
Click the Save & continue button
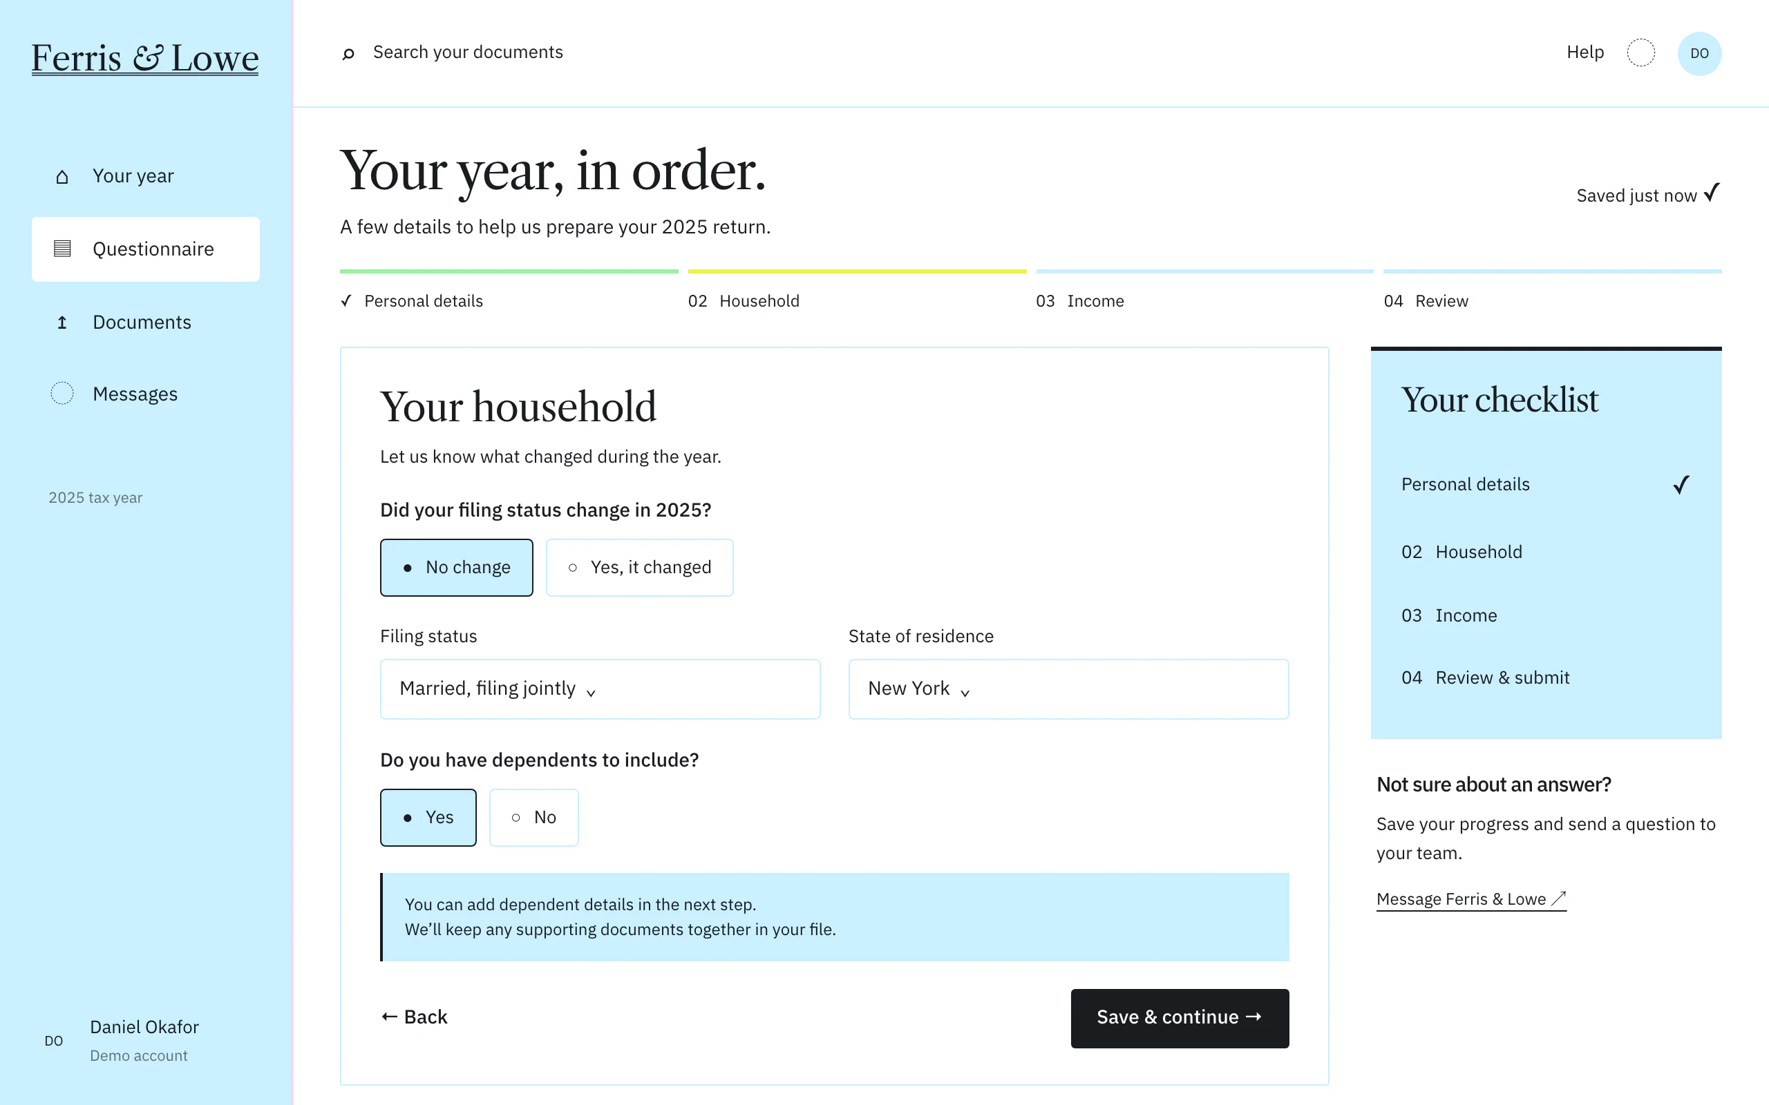1180,1018
